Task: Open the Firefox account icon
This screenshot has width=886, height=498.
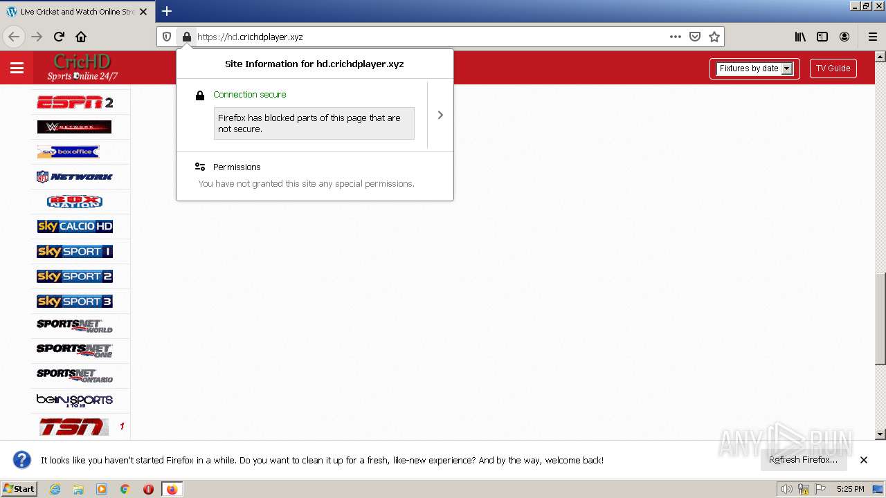Action: tap(844, 37)
